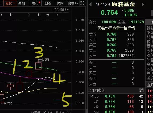Open the 叠加 dropdown menu
This screenshot has height=113, width=153.
(23, 3)
